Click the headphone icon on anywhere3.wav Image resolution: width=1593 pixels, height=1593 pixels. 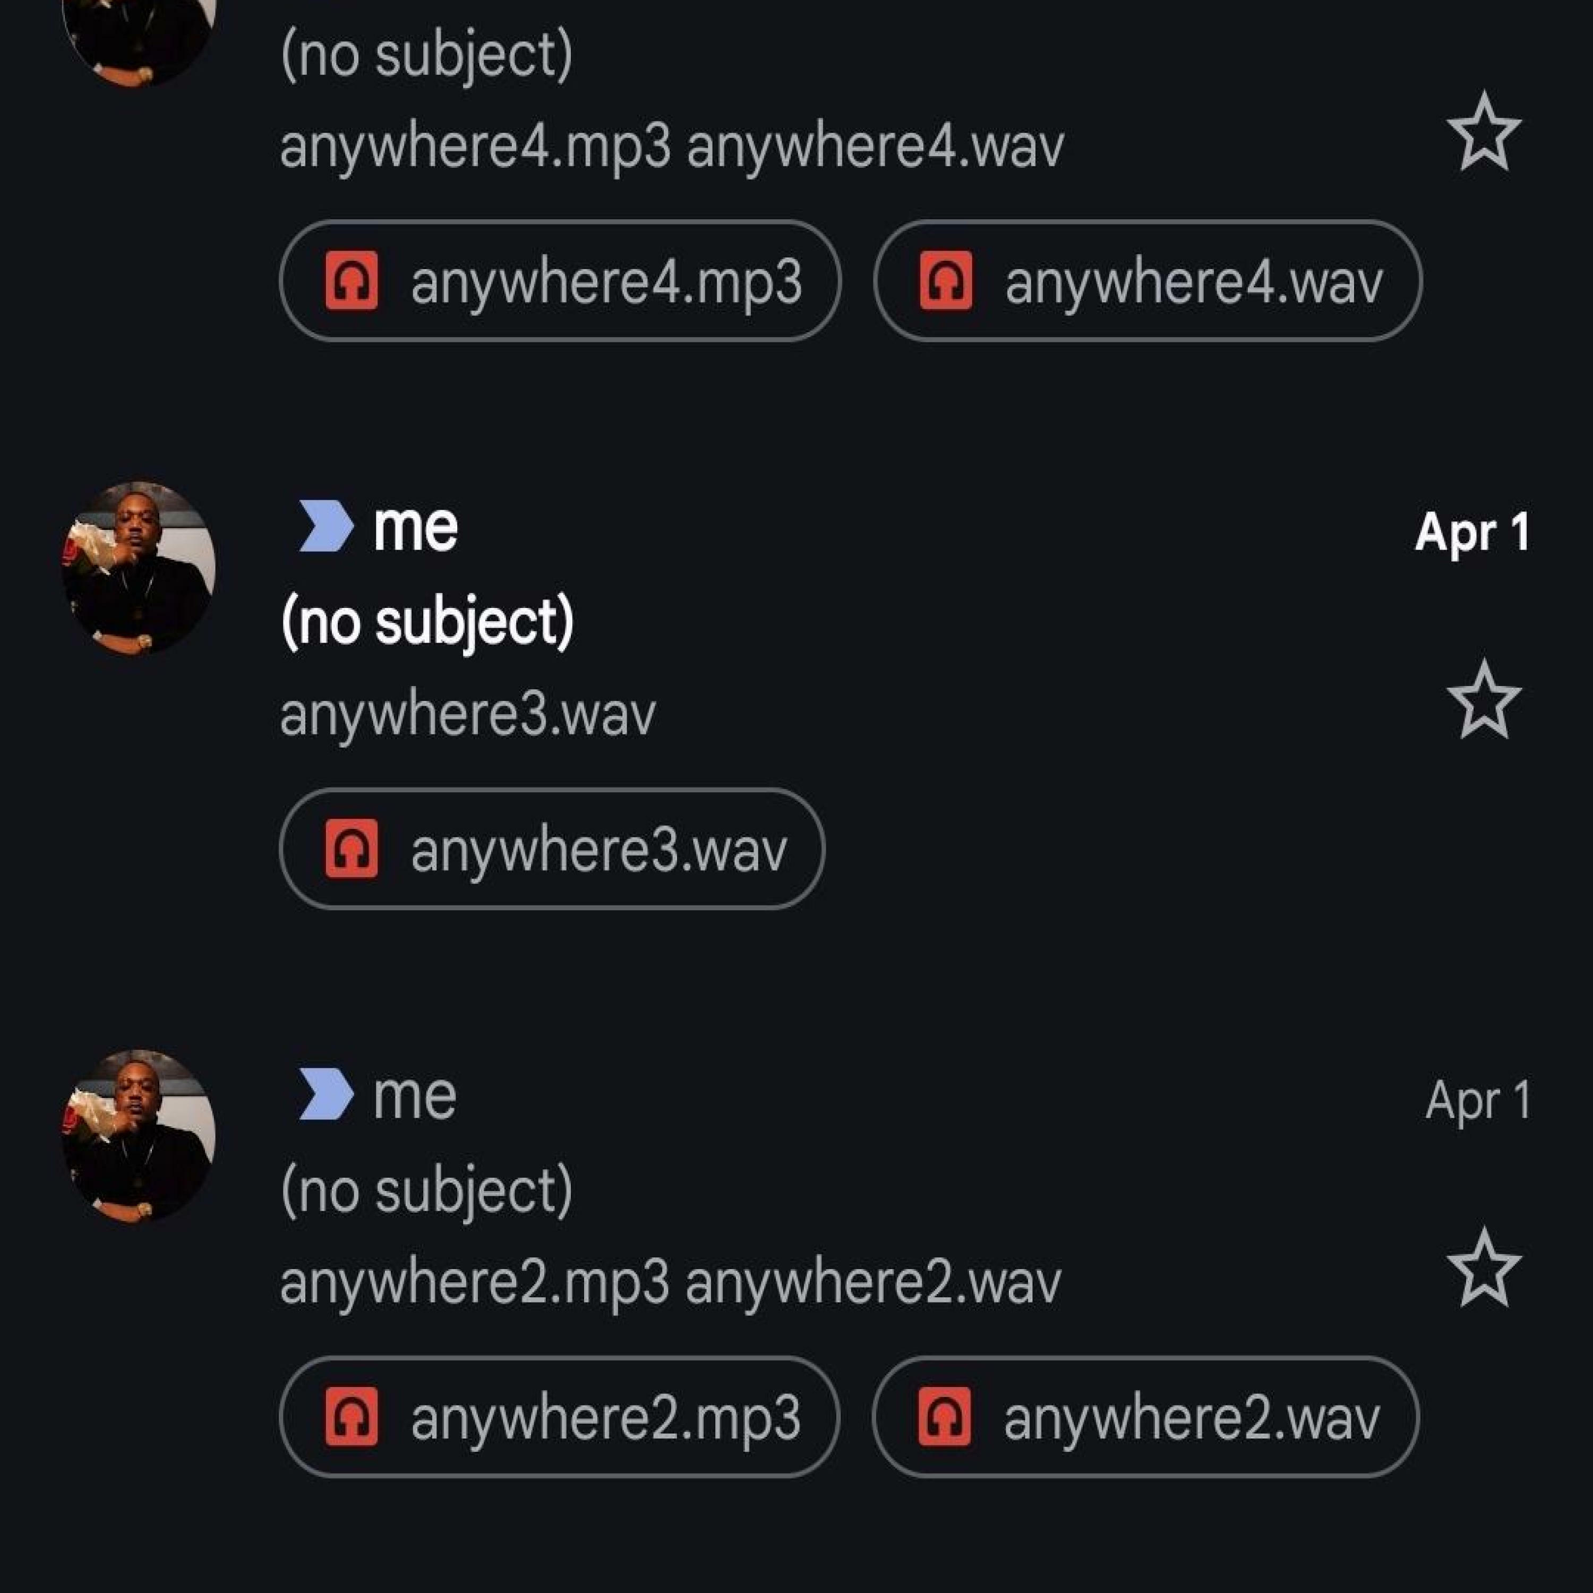coord(352,849)
